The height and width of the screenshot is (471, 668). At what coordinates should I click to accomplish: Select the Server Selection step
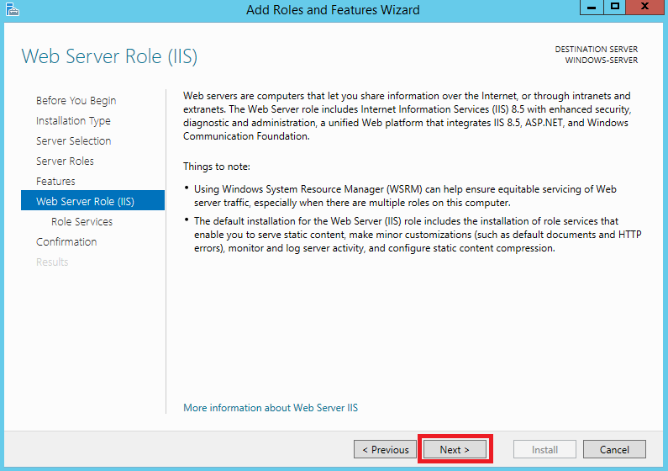pyautogui.click(x=73, y=140)
